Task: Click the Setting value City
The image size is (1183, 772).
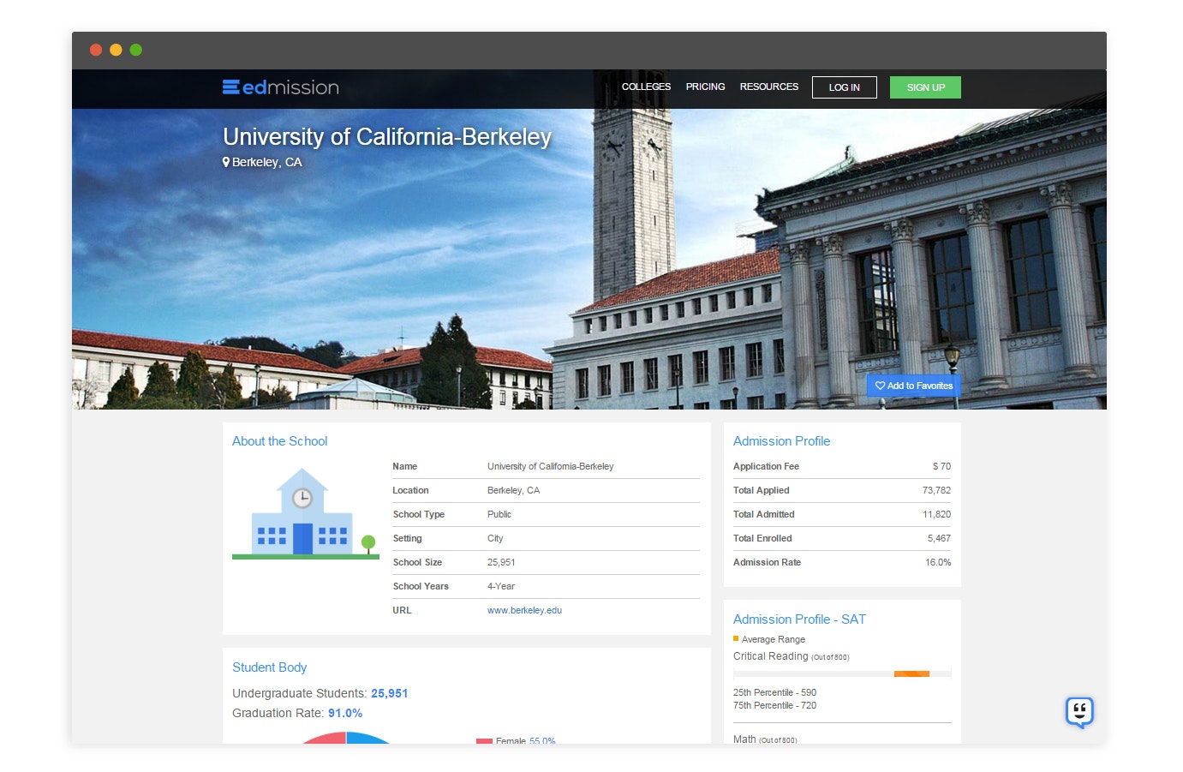Action: coord(495,538)
